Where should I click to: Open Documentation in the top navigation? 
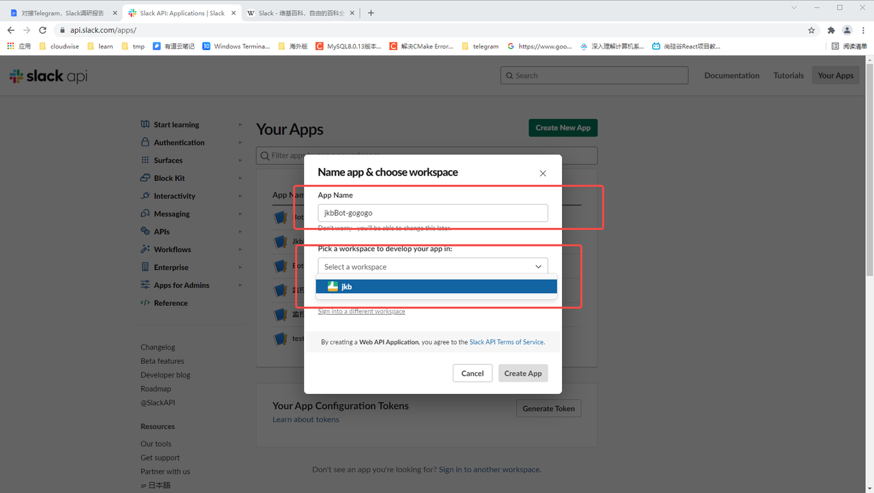(732, 76)
